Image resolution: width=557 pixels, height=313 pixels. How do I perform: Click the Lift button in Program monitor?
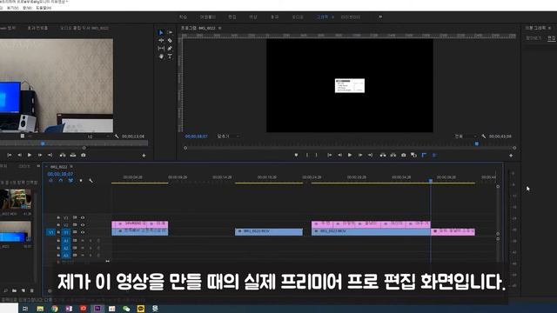[383, 155]
